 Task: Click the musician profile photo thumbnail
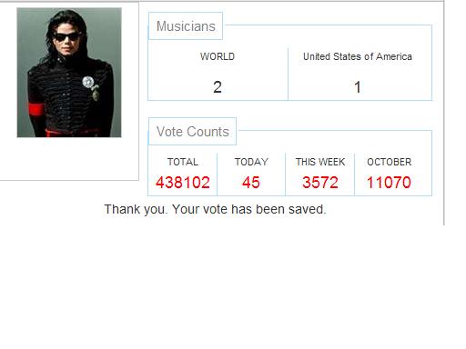pyautogui.click(x=69, y=73)
